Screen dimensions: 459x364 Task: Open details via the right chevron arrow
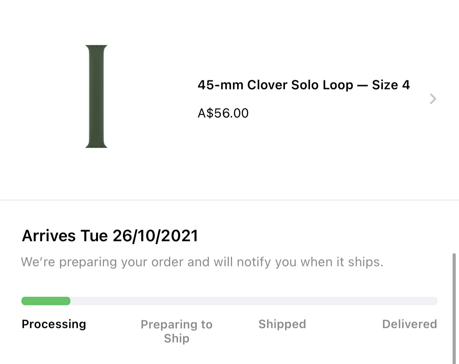click(x=433, y=99)
